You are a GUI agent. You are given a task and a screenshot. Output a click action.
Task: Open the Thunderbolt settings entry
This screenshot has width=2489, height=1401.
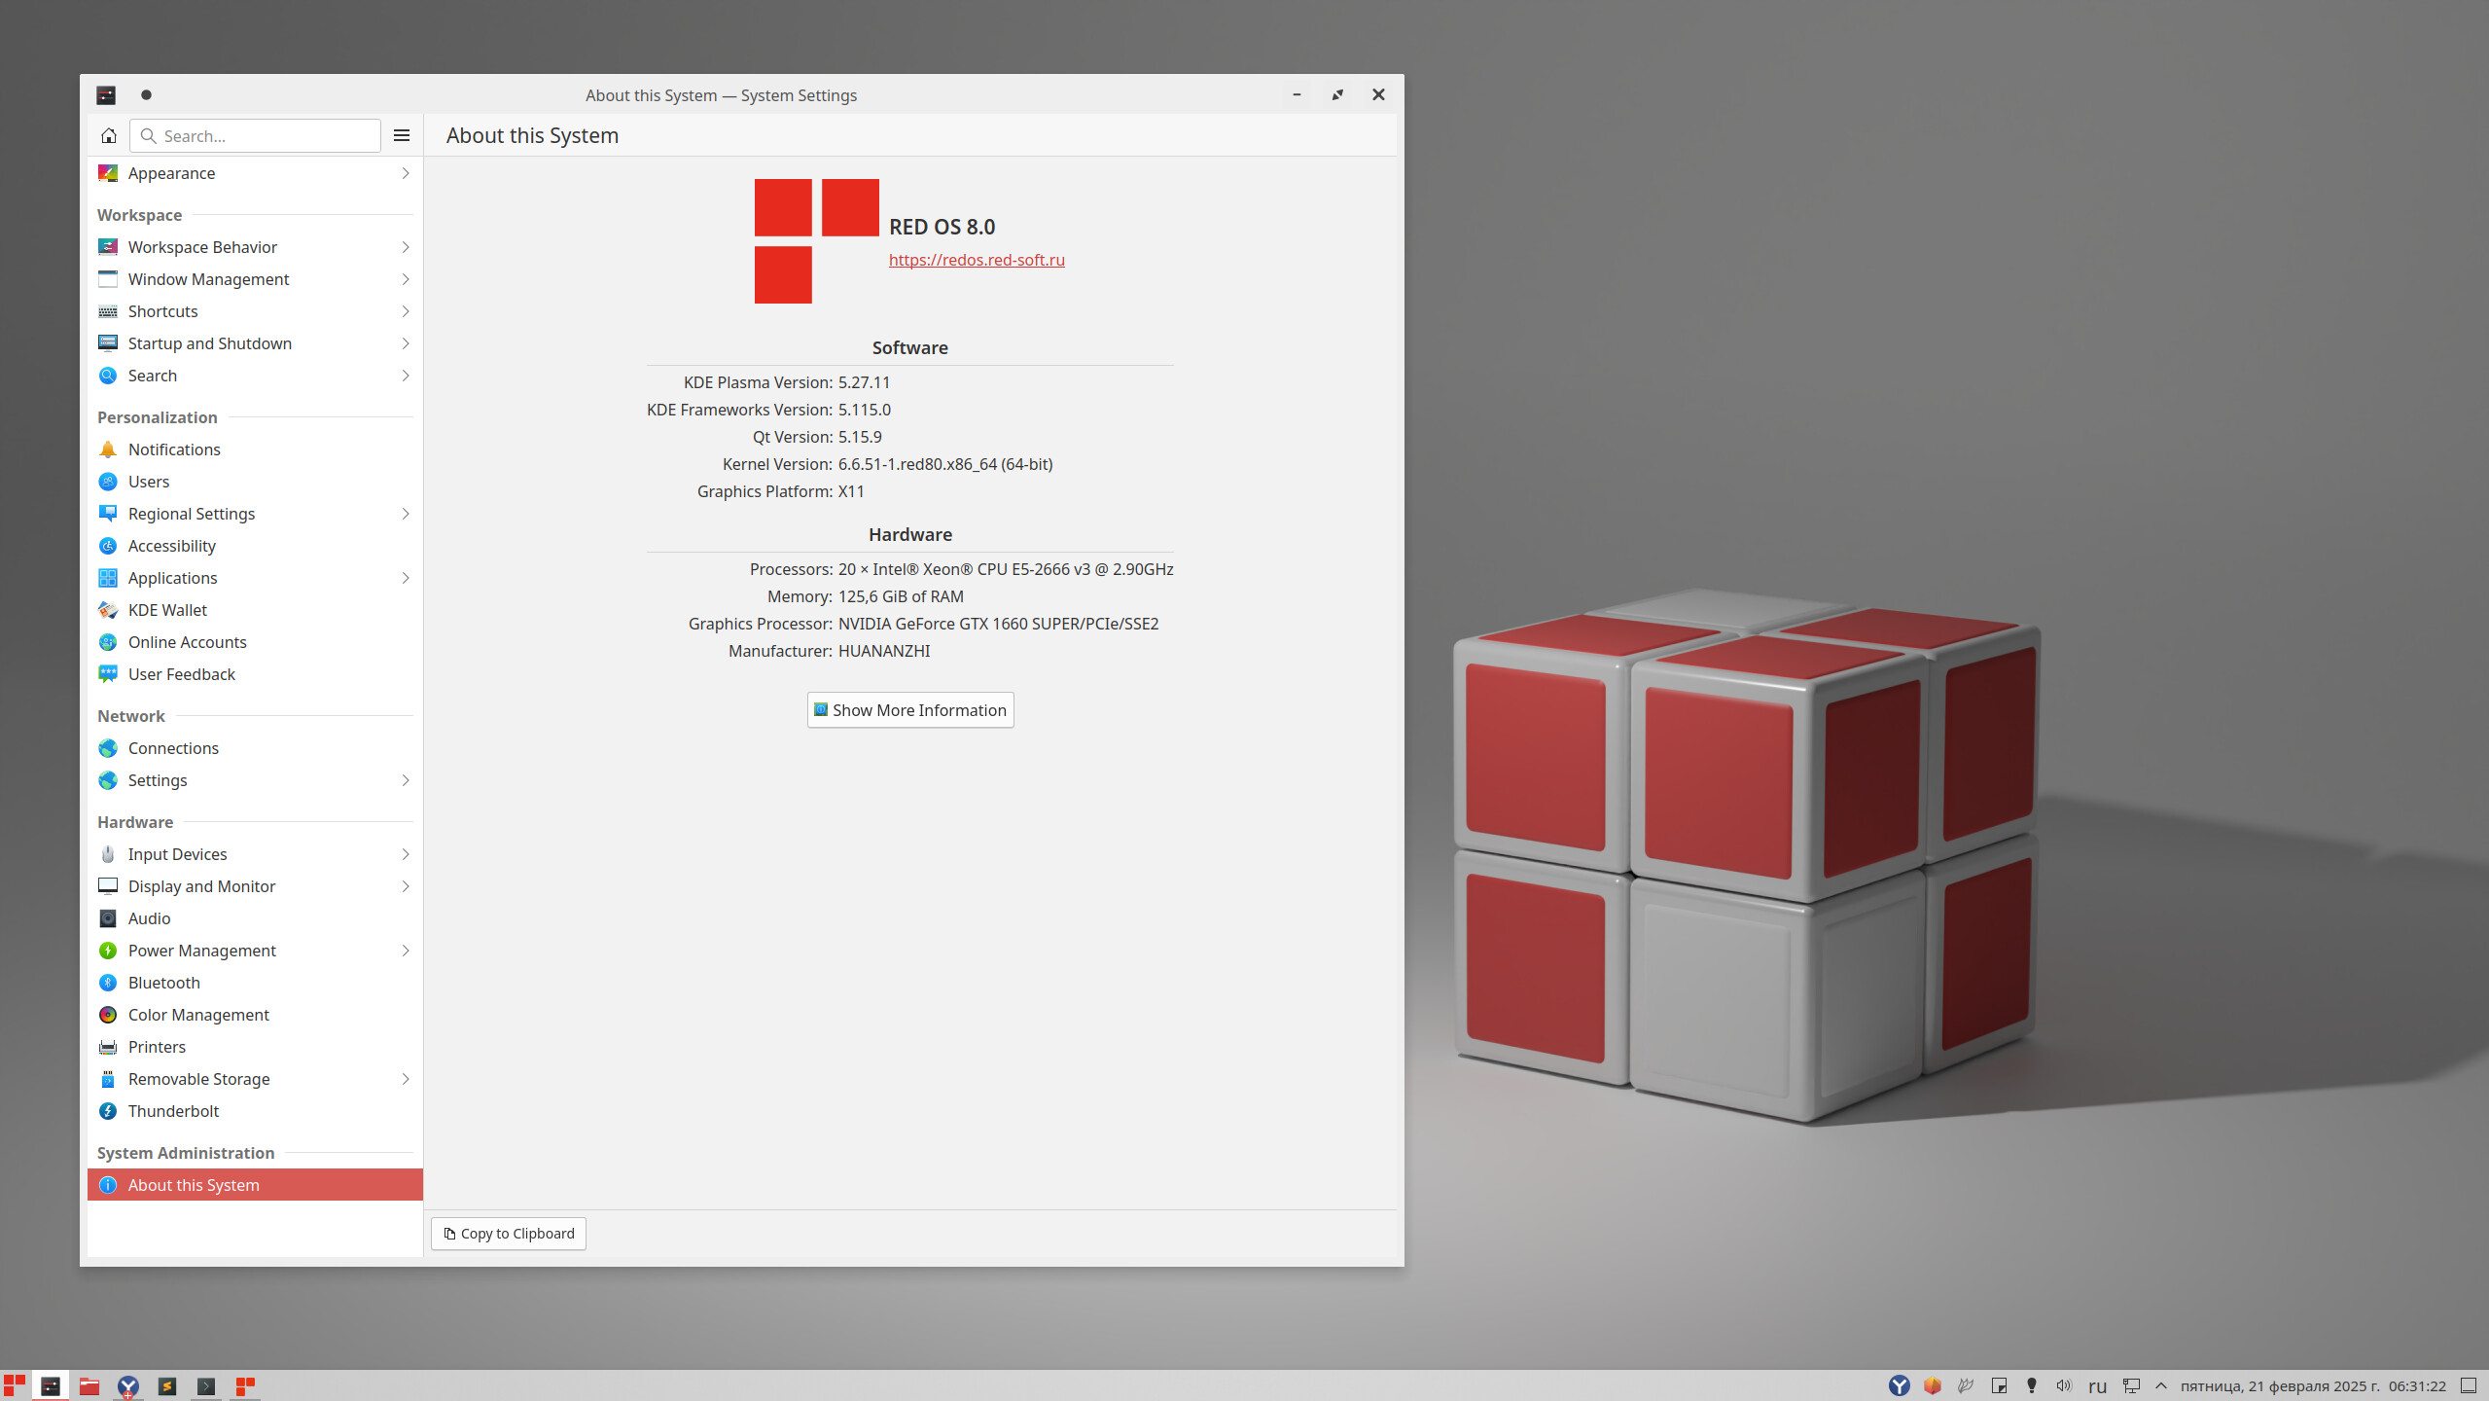pyautogui.click(x=173, y=1111)
